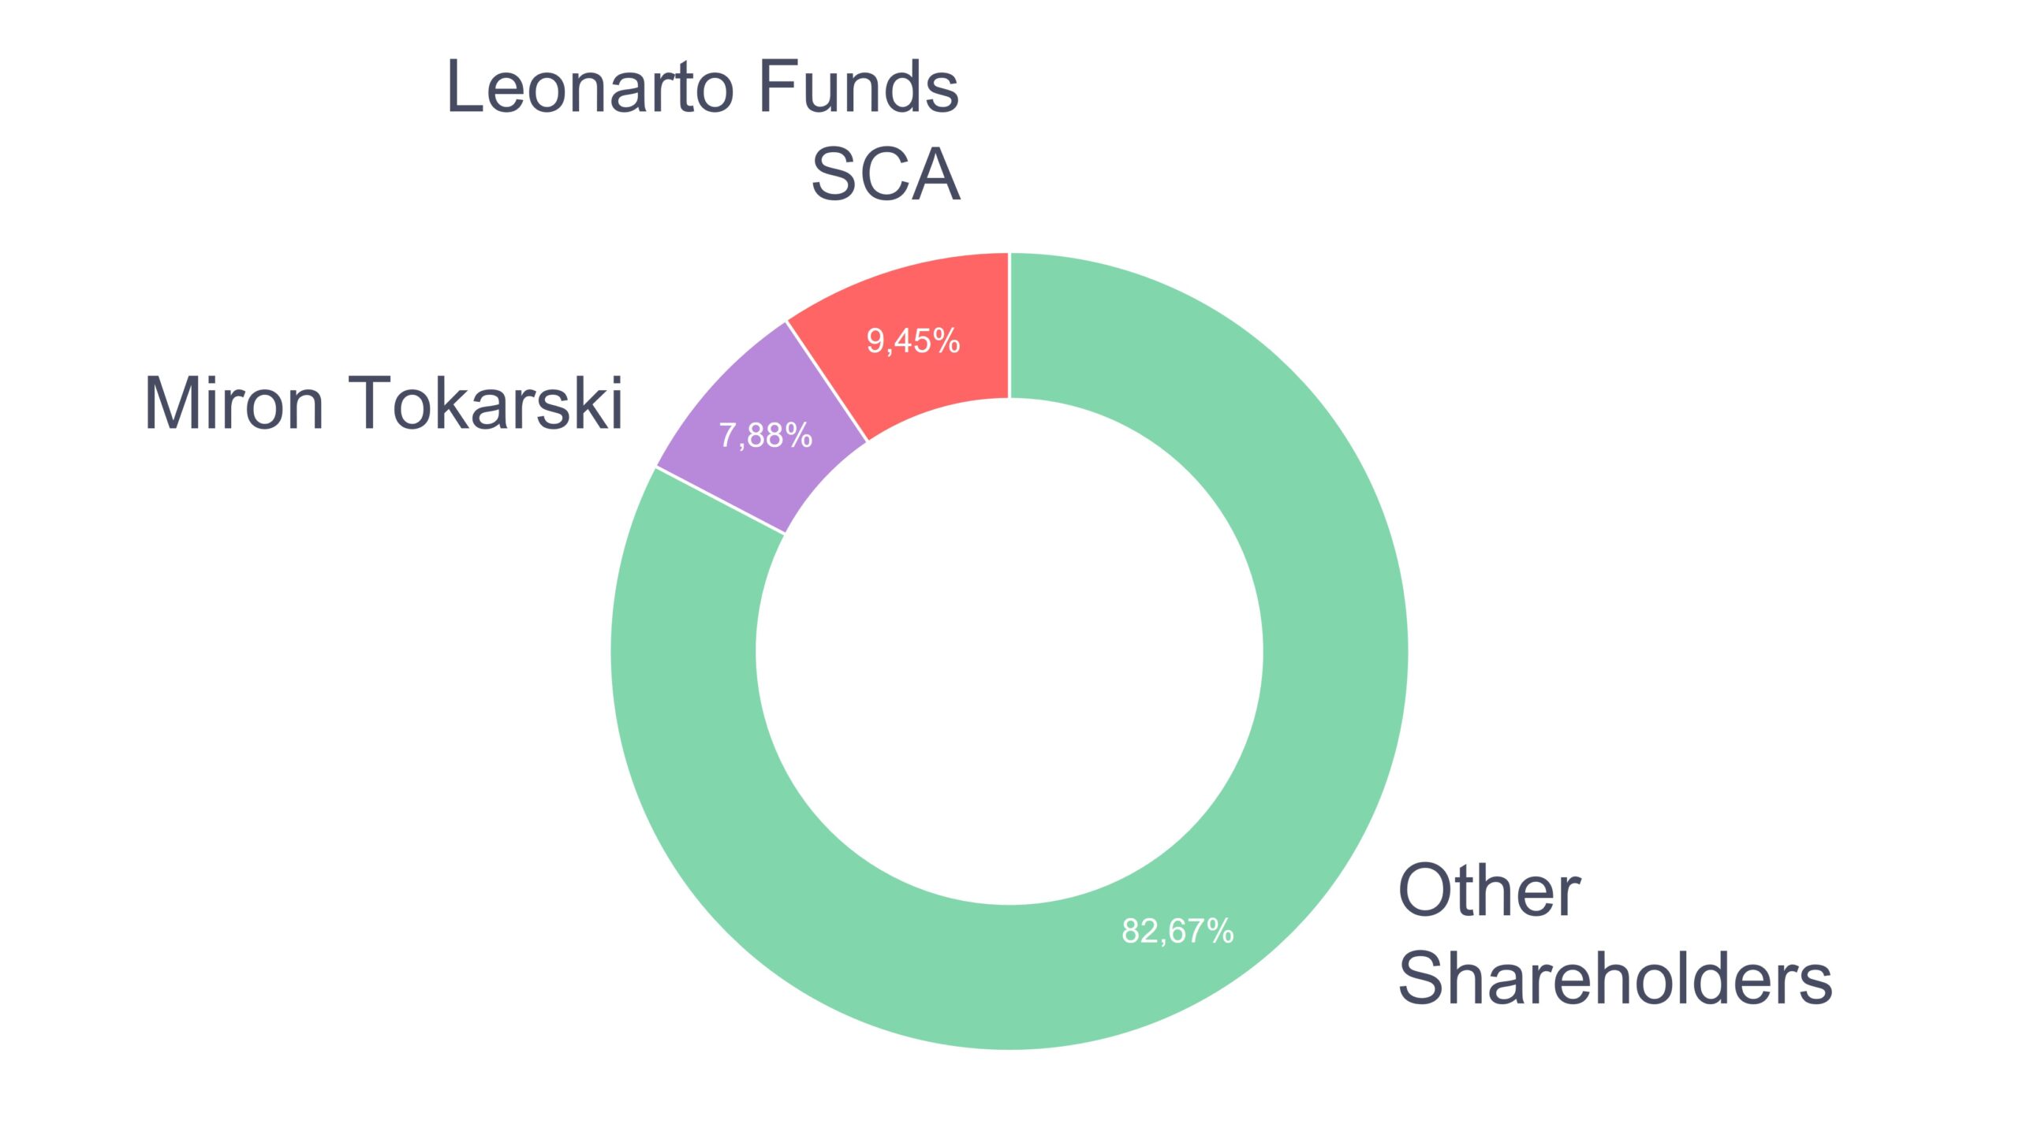
Task: Click the word "Tokarski" in the label
Action: (x=485, y=404)
